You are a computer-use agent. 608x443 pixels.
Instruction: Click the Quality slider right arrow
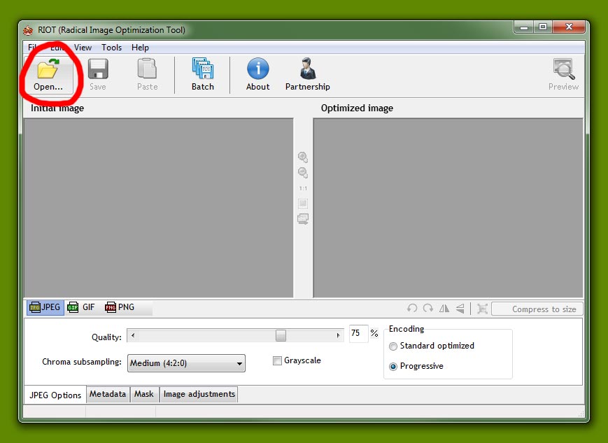coord(338,335)
